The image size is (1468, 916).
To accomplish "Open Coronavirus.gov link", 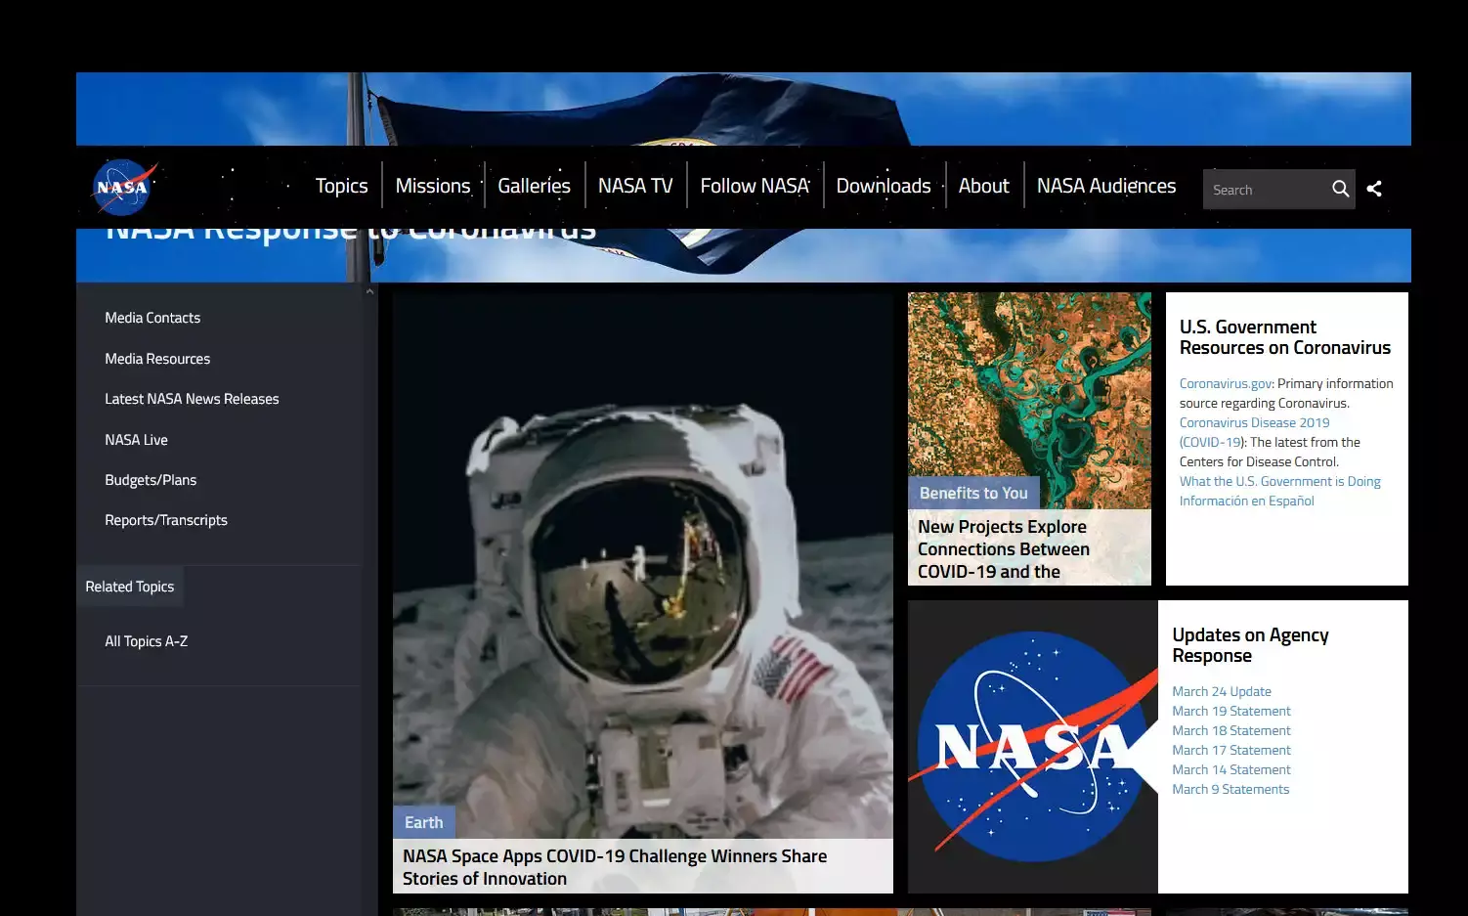I will coord(1225,383).
